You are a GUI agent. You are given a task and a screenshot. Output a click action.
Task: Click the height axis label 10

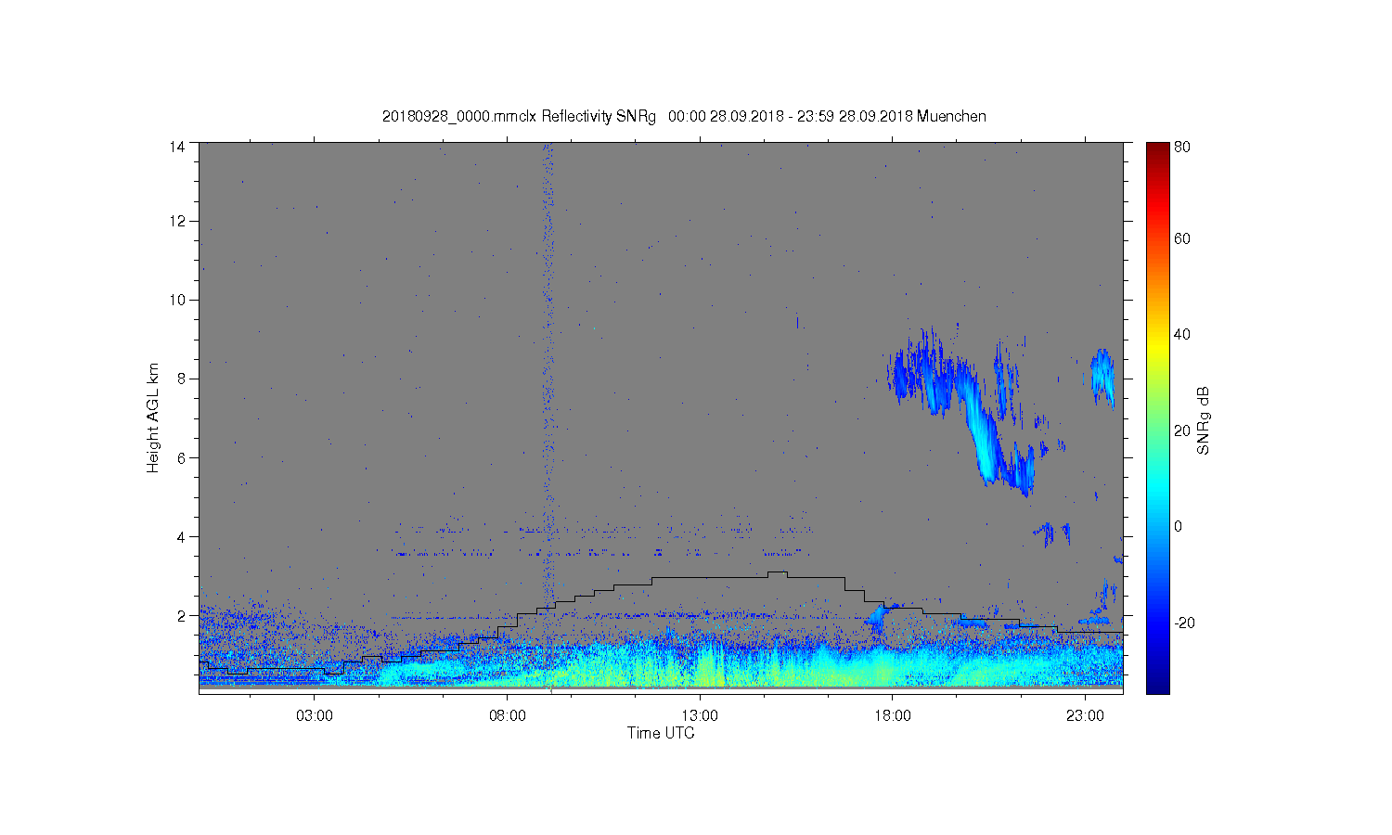tap(177, 300)
